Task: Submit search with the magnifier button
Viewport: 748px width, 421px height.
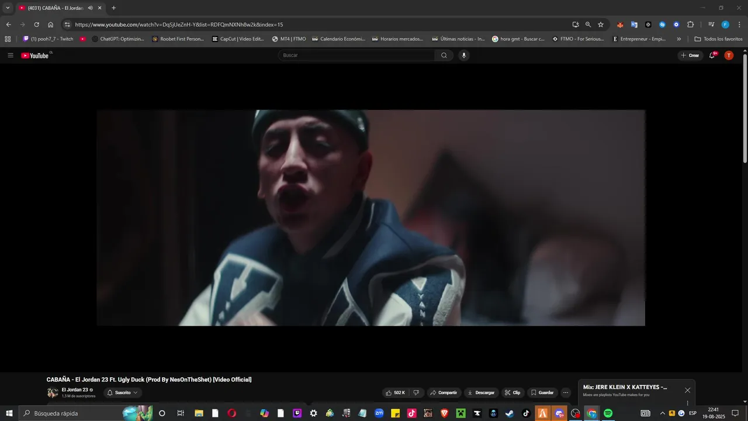Action: pyautogui.click(x=444, y=56)
